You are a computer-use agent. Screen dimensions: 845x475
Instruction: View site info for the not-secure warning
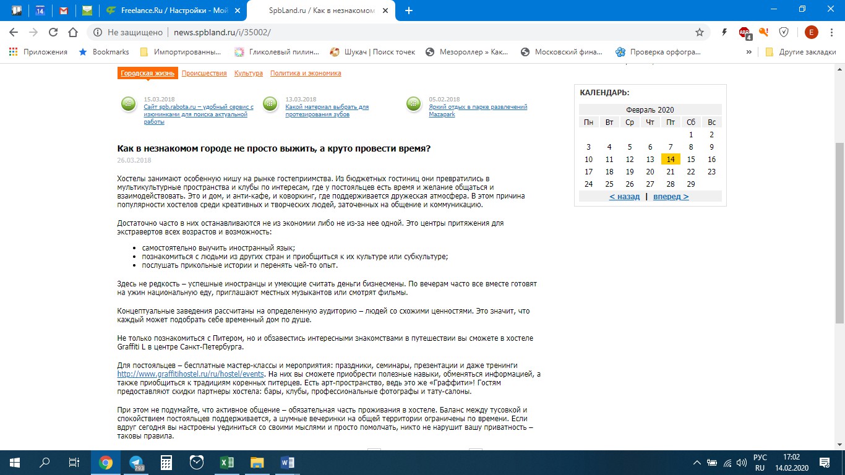pyautogui.click(x=129, y=32)
